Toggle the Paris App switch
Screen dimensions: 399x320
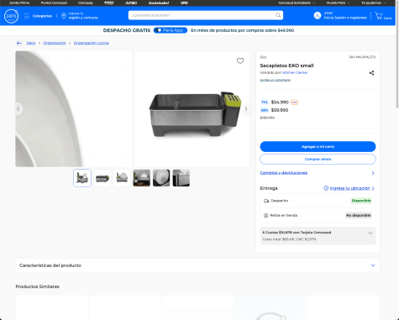[x=158, y=30]
